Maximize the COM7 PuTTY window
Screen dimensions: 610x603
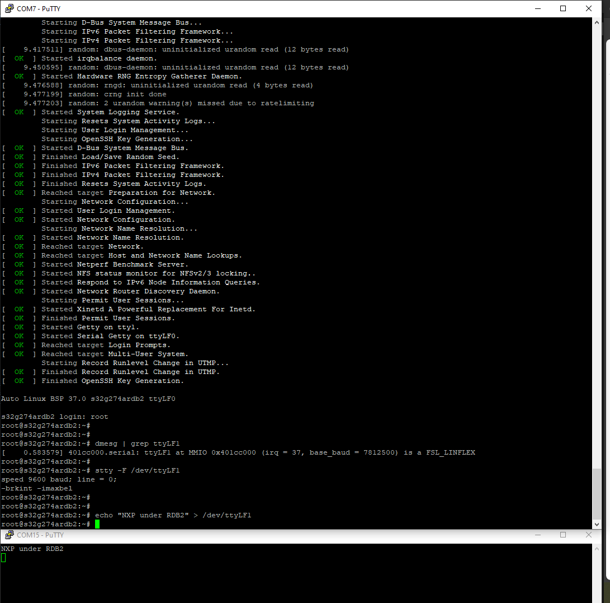563,8
